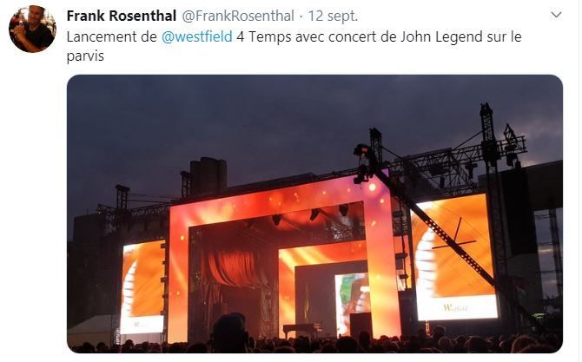Click the colorful central backdrop screen
This screenshot has width=582, height=362.
click(352, 302)
